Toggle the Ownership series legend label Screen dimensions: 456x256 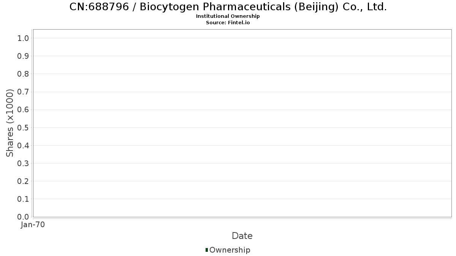point(230,250)
